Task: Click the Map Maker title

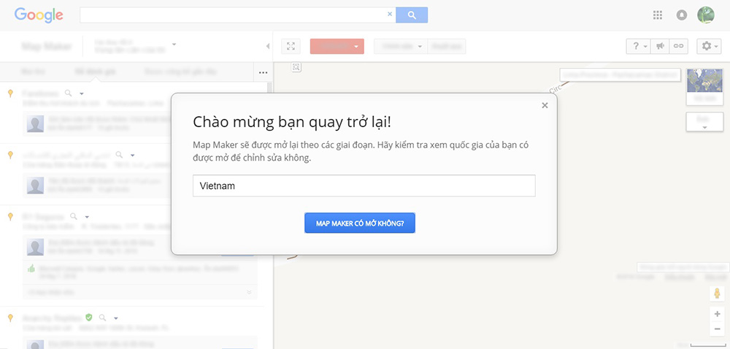Action: pyautogui.click(x=47, y=47)
